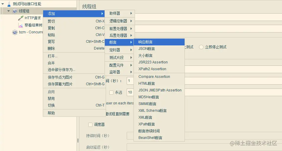The image size is (282, 151).
Task: Click the bzm Concurrency gear icon
Action: (x=15, y=32)
